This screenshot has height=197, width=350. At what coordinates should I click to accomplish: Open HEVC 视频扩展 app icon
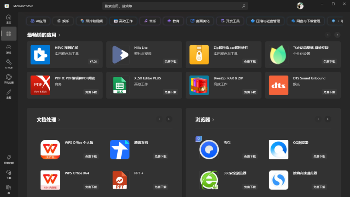40,55
